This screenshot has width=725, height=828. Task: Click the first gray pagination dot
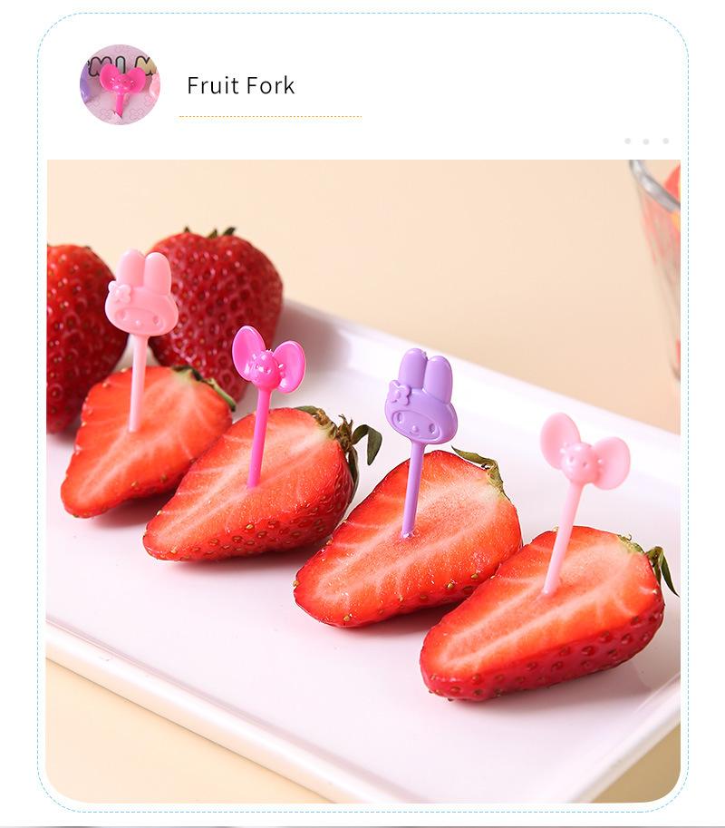(x=627, y=141)
